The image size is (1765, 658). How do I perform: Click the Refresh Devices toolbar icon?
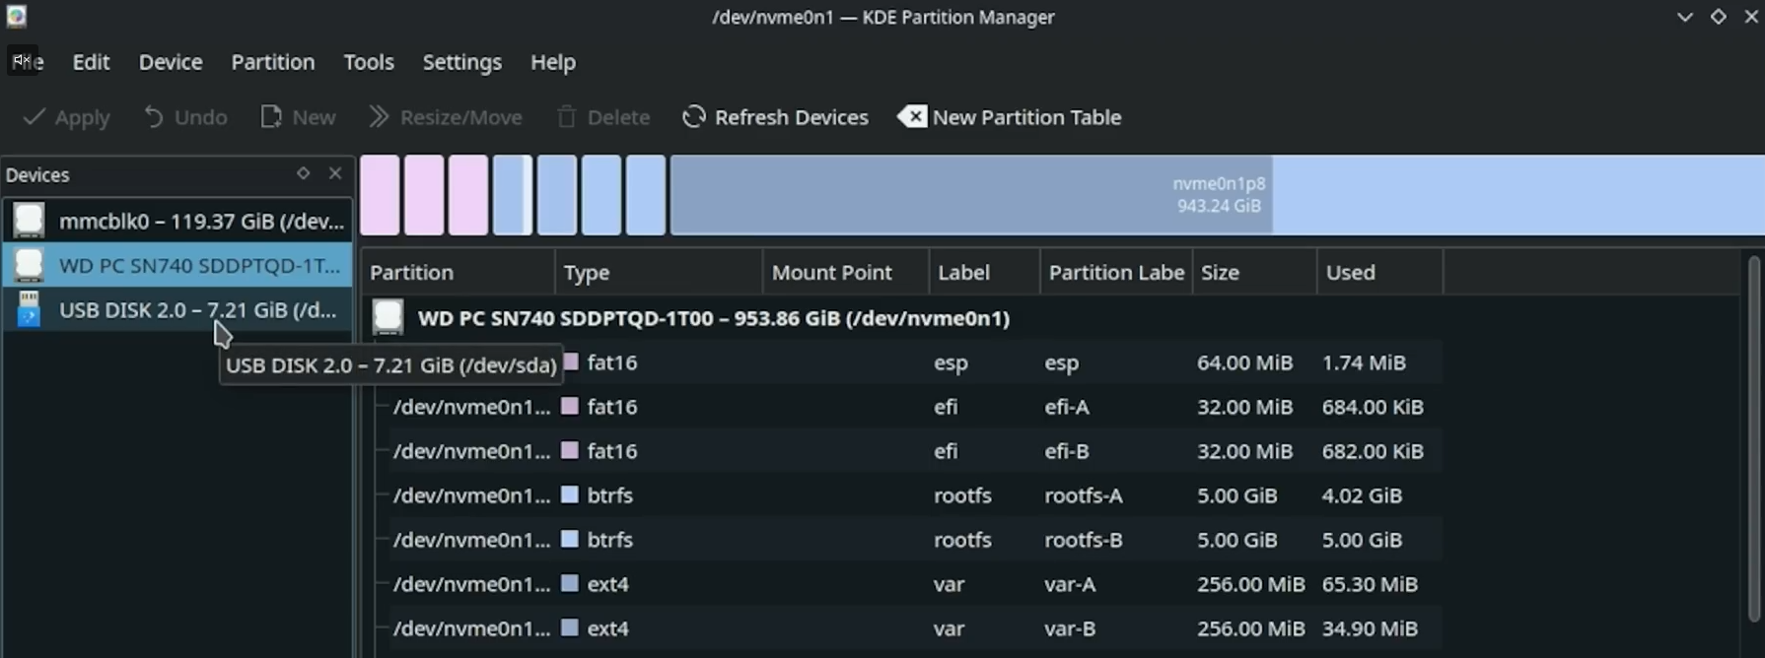click(x=694, y=117)
